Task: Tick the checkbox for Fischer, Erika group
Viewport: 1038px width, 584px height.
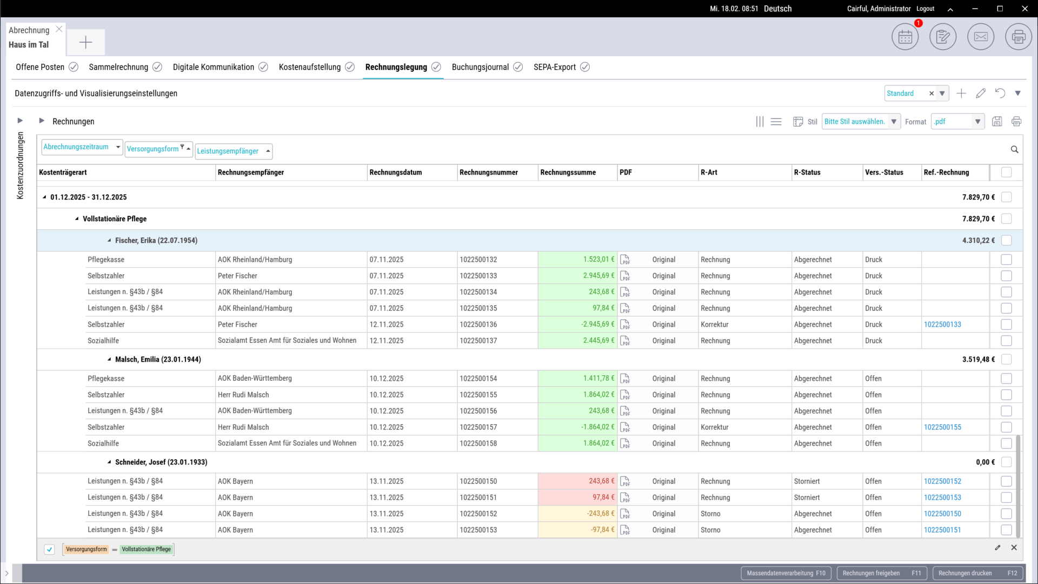Action: point(1006,240)
